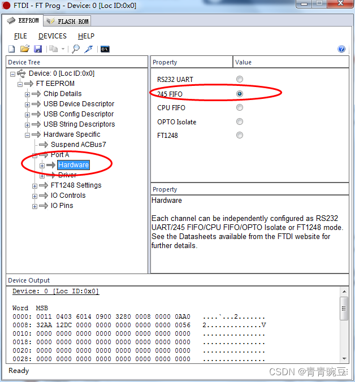The width and height of the screenshot is (355, 382).
Task: Select the RS232 UART radio button
Action: click(x=240, y=79)
